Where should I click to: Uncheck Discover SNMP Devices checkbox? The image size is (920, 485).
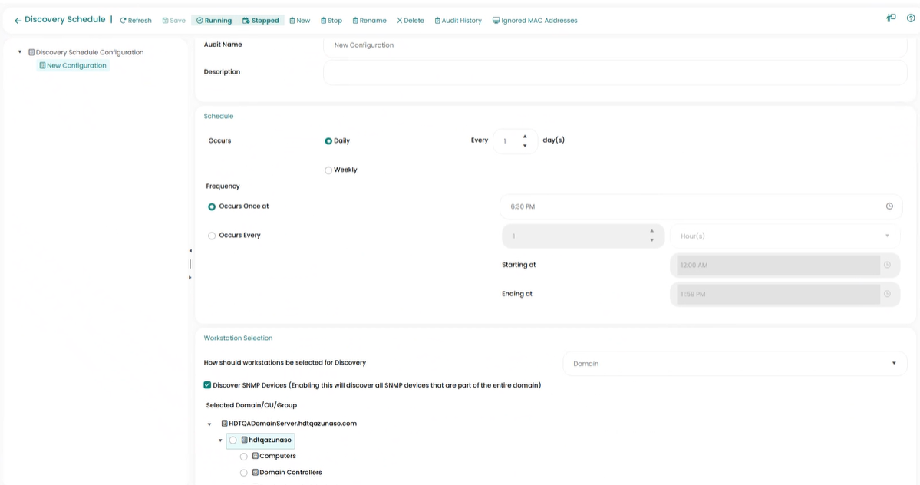[207, 385]
